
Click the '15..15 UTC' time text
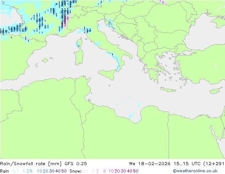point(187,164)
